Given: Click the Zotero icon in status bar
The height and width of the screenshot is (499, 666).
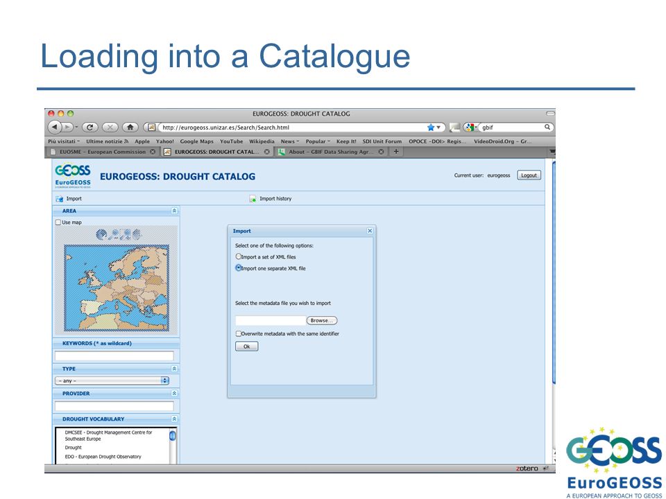Looking at the screenshot, I should pos(527,469).
